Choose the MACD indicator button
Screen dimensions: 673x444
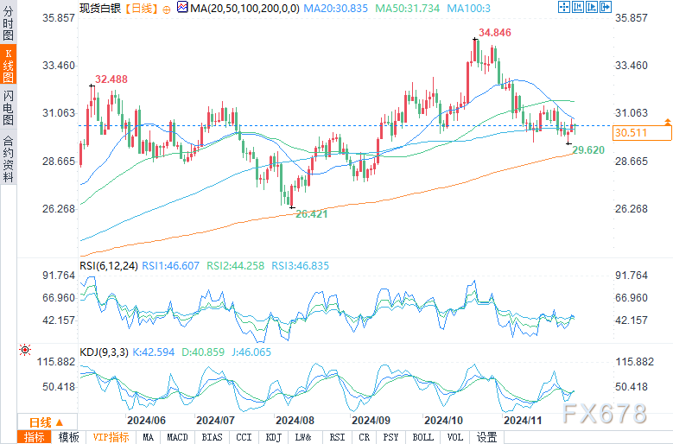177,438
